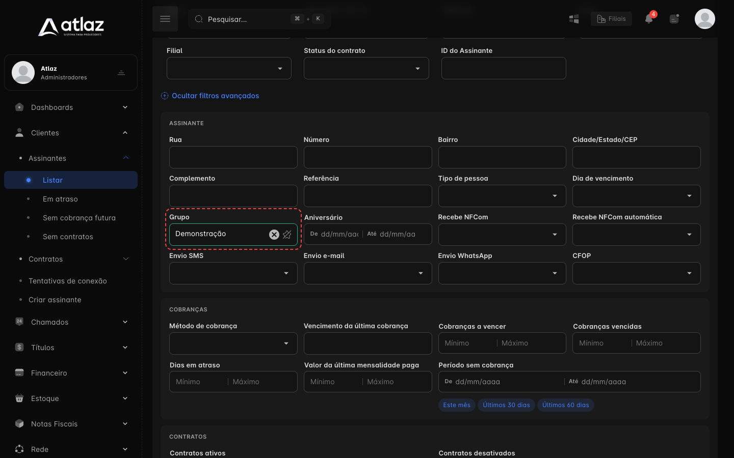Toggle the hamburger sidebar menu button
The image size is (734, 458).
point(165,19)
